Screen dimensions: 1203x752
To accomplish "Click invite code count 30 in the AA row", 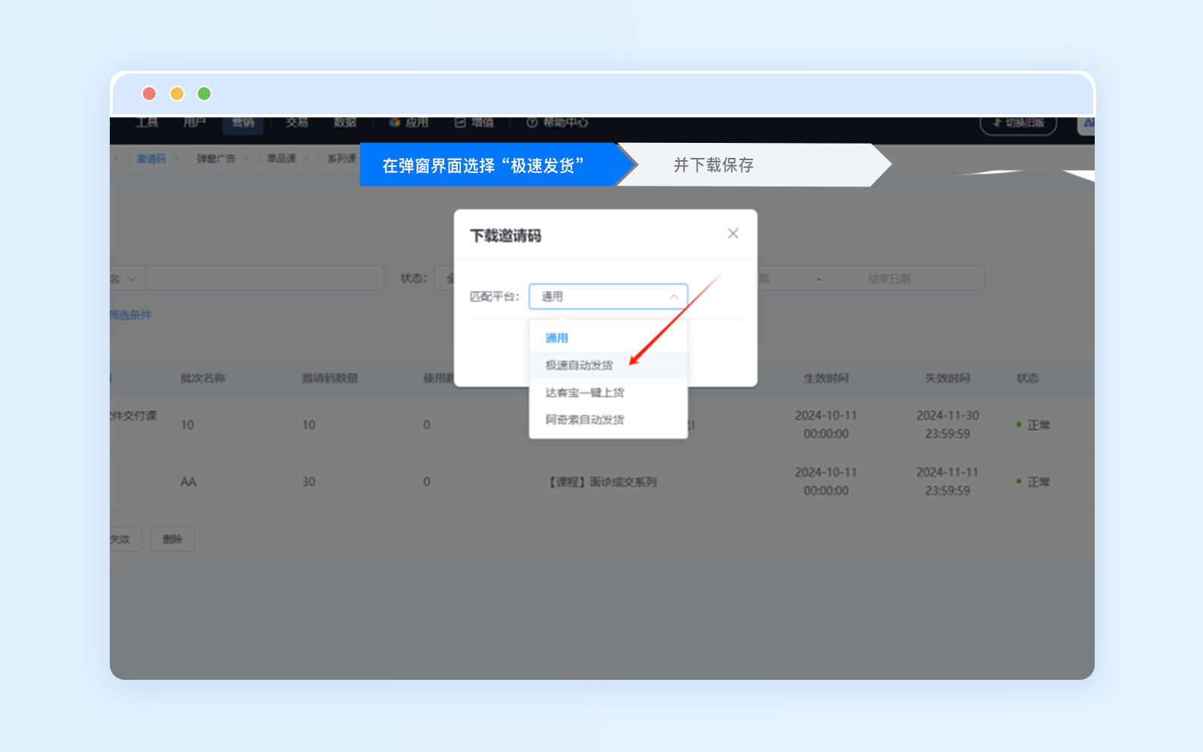I will click(309, 482).
